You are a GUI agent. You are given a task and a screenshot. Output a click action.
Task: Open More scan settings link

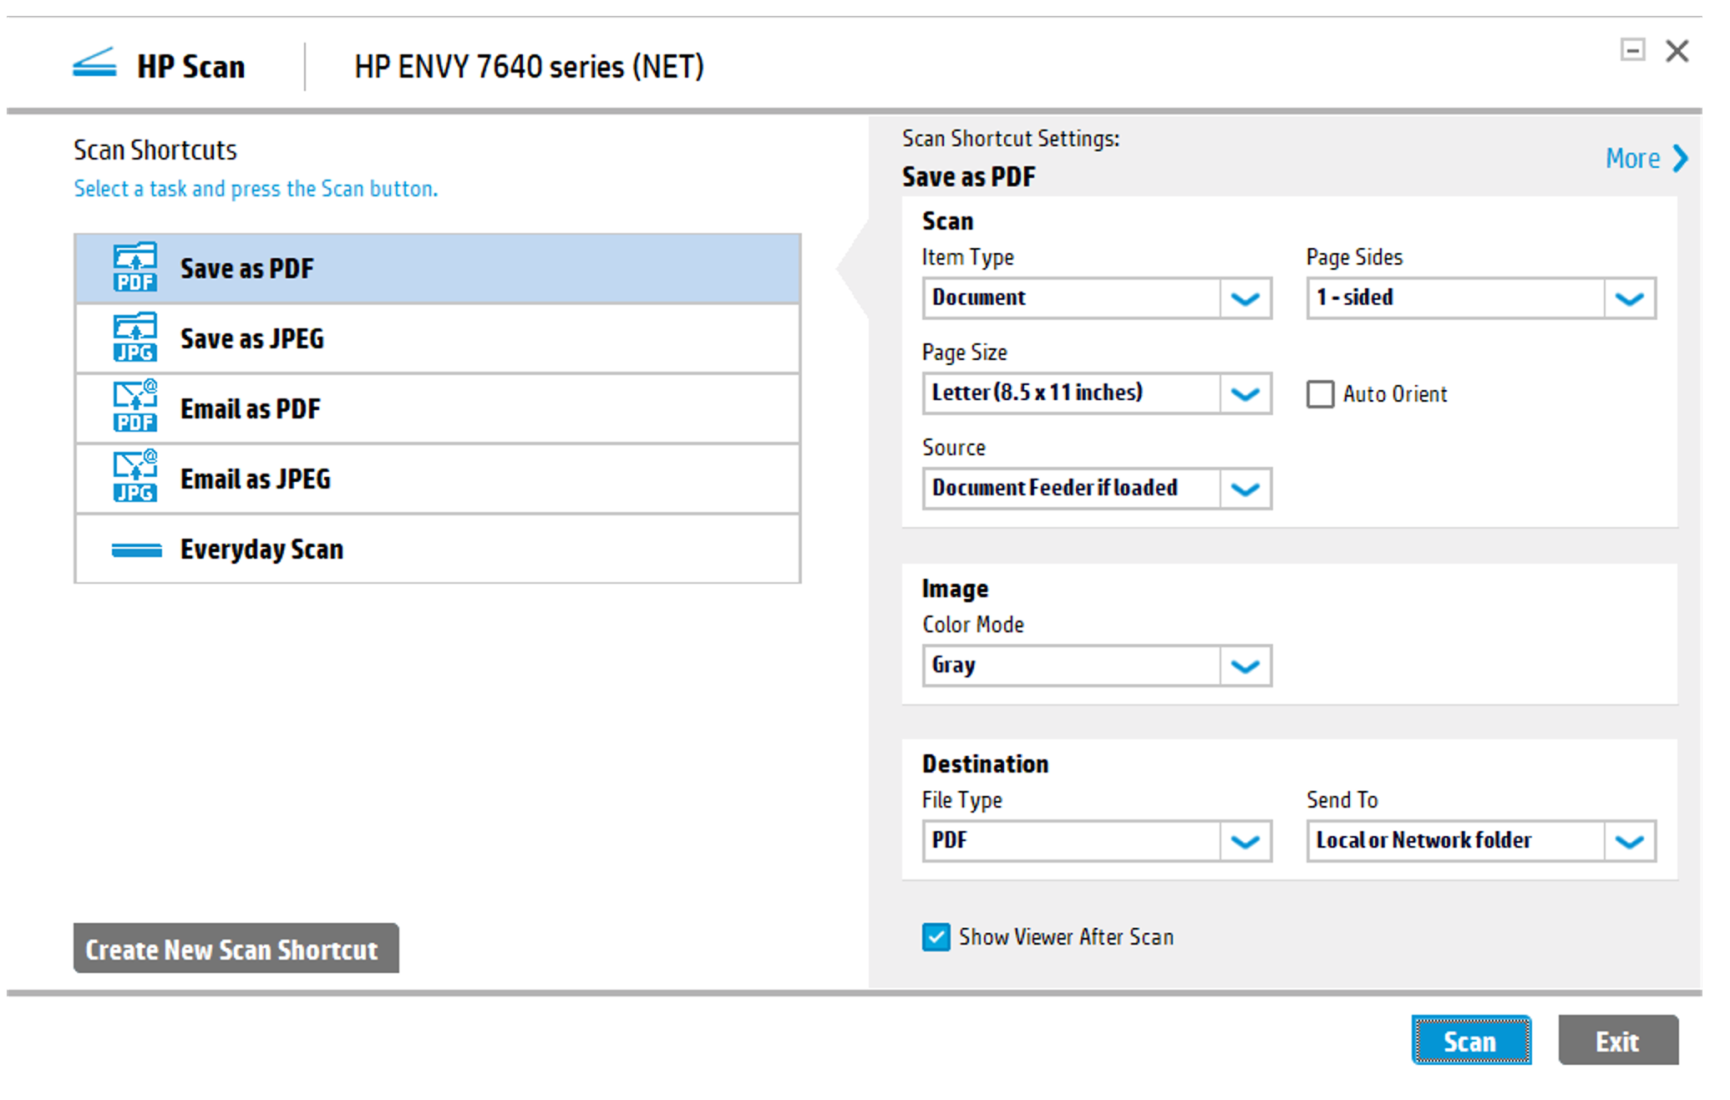click(x=1646, y=158)
